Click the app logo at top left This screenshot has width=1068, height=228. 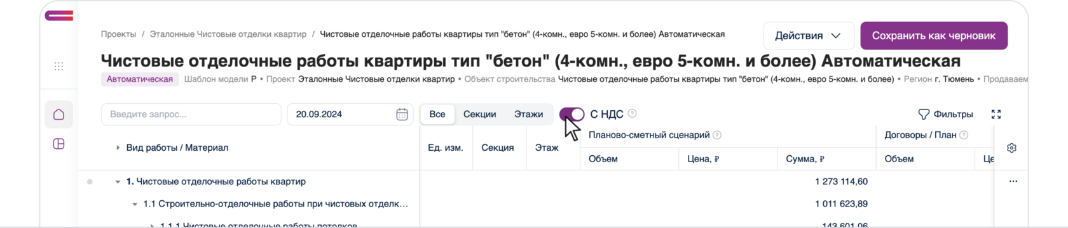click(59, 15)
